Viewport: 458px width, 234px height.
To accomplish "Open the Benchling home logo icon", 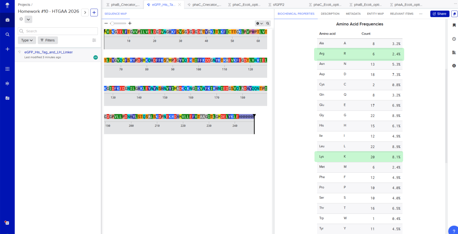I will [x=7, y=5].
